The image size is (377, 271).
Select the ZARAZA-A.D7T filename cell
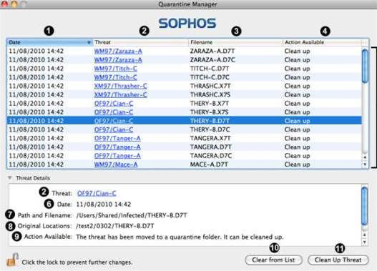point(212,51)
